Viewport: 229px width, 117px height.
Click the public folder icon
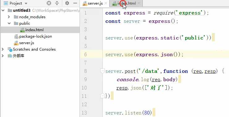(16, 23)
